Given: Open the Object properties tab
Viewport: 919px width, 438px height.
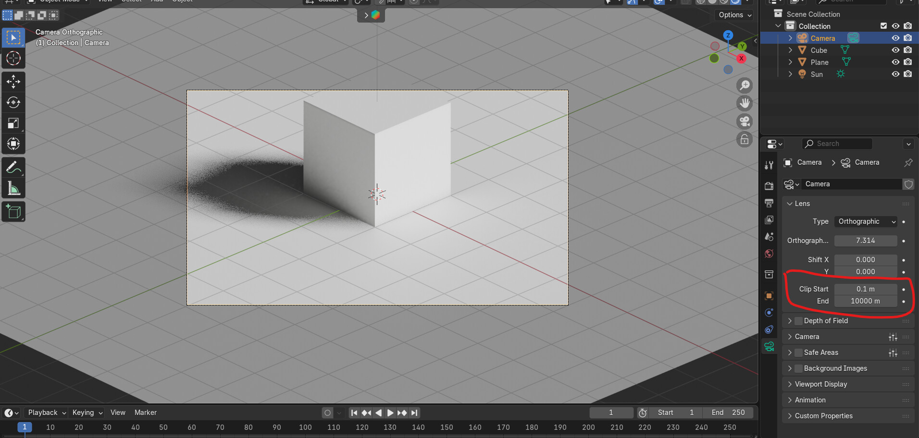Looking at the screenshot, I should (769, 296).
